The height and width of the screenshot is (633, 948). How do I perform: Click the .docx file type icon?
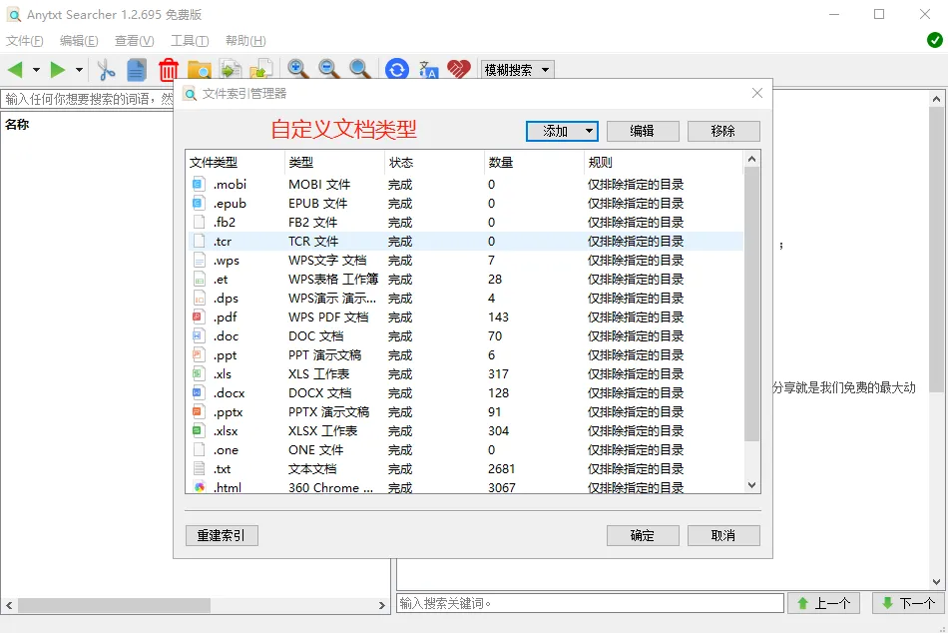point(199,392)
